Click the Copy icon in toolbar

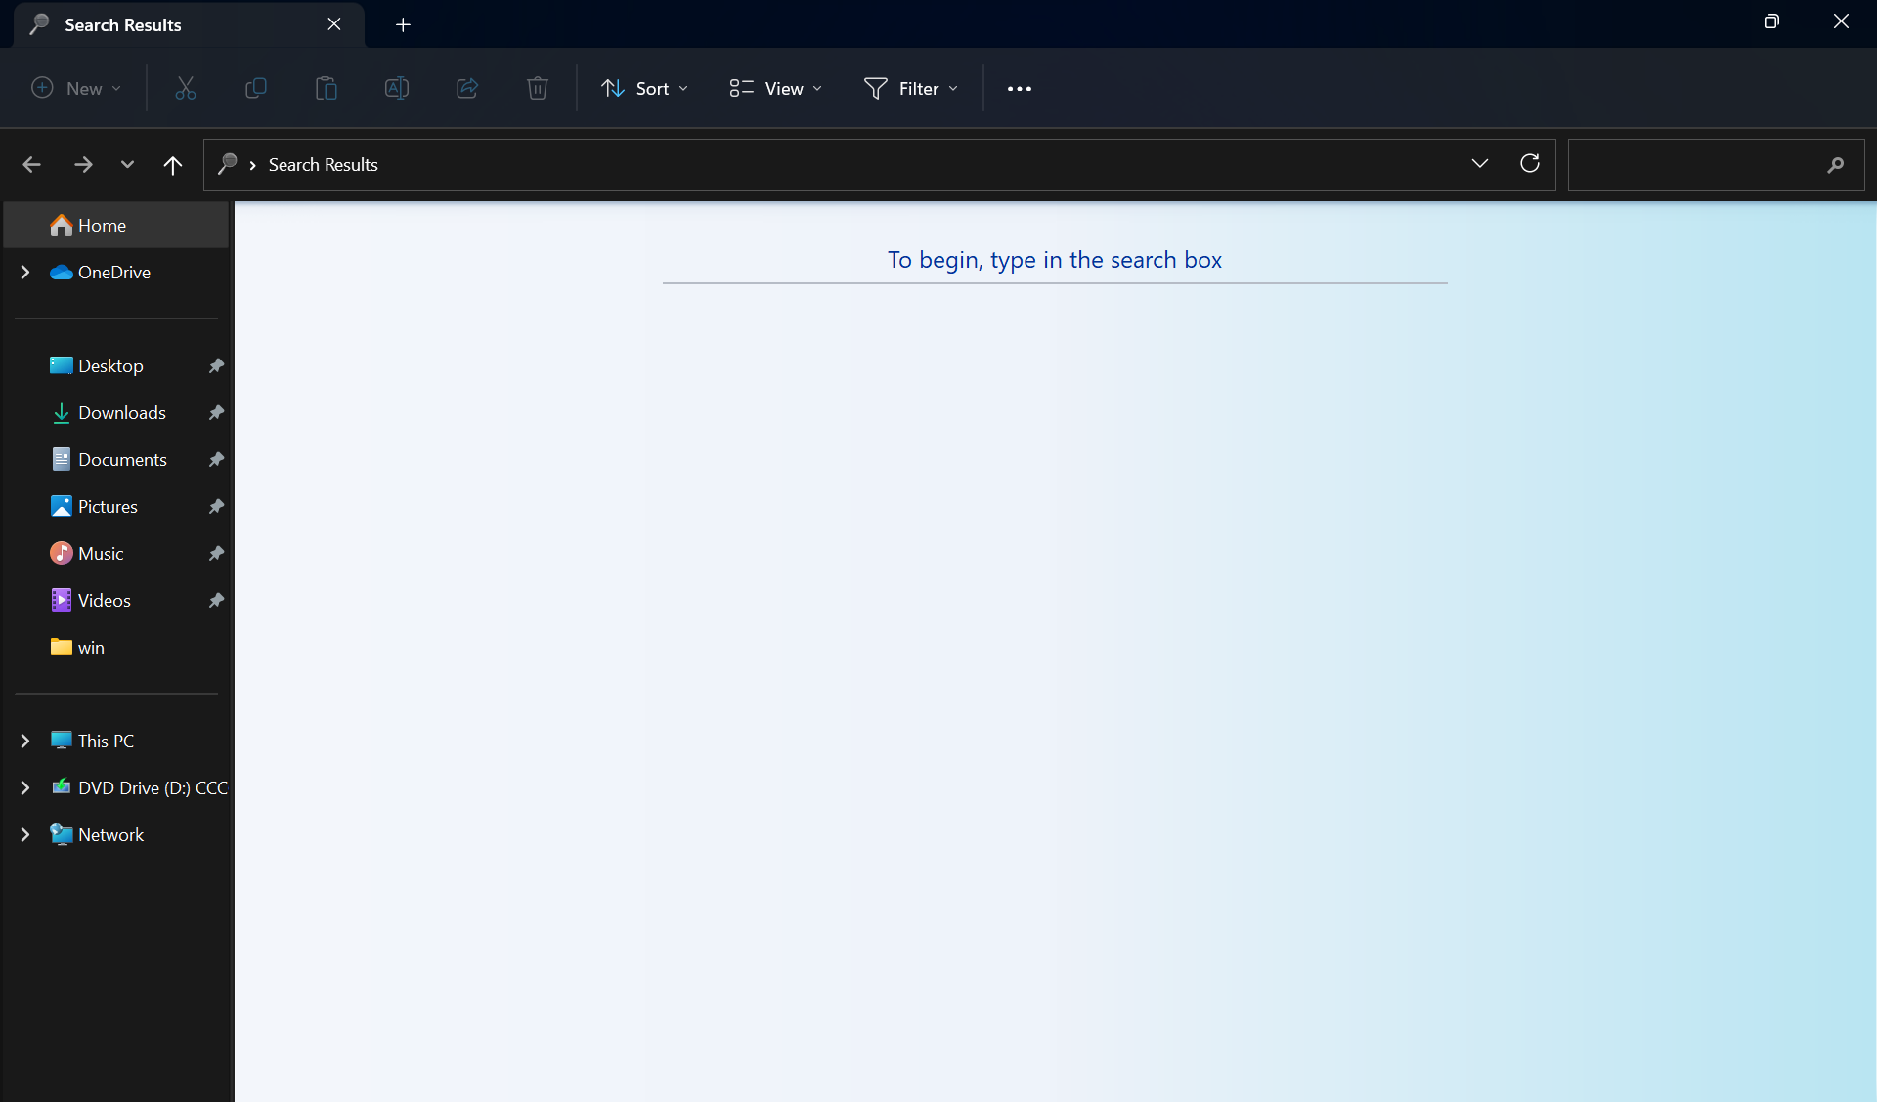(x=256, y=88)
